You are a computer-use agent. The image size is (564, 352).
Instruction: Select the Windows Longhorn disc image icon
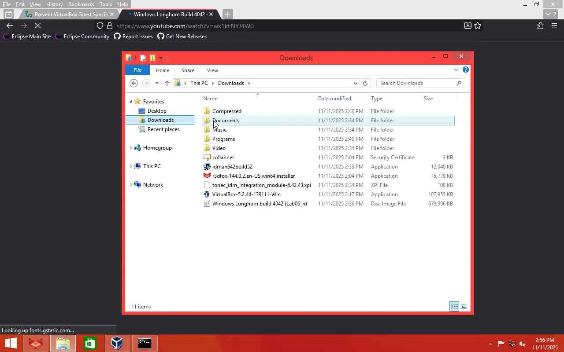pyautogui.click(x=207, y=204)
